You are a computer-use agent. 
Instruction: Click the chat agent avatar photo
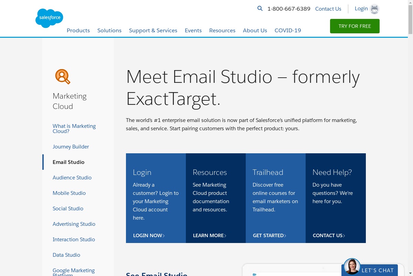pyautogui.click(x=352, y=267)
